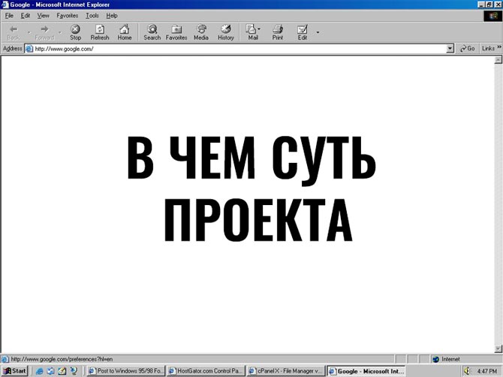Open the File menu
This screenshot has height=377, width=503.
10,15
